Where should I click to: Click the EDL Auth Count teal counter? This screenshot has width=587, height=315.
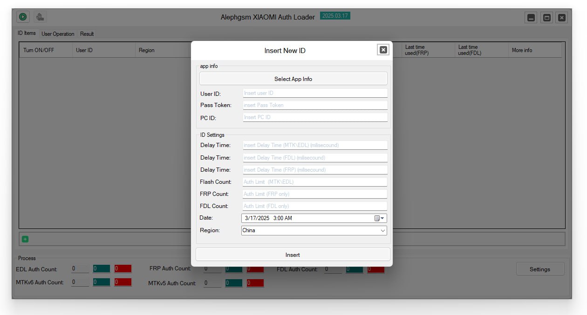pos(102,269)
